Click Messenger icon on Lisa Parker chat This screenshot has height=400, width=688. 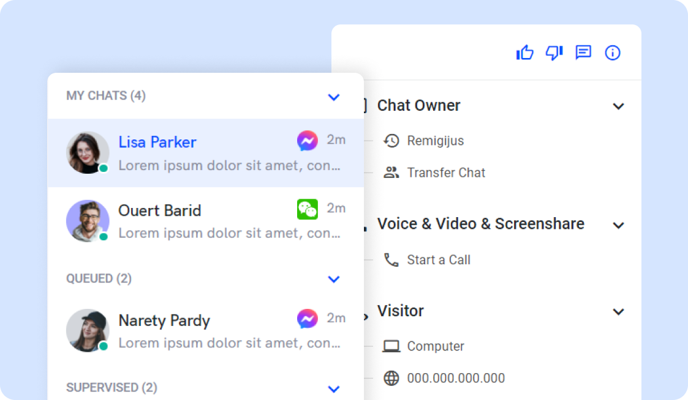pos(308,141)
